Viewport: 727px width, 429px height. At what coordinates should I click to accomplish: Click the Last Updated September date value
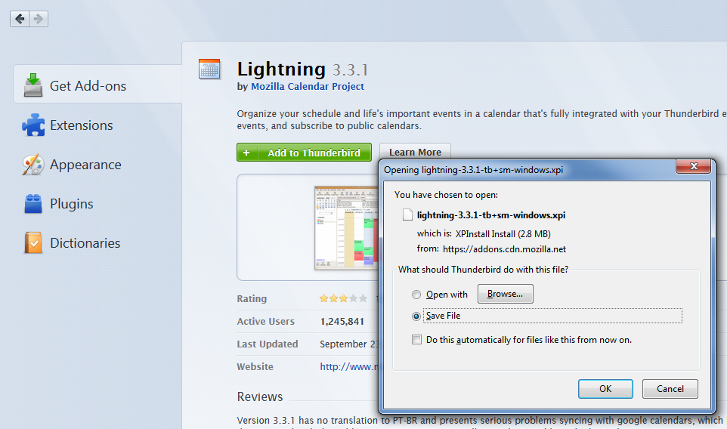349,344
